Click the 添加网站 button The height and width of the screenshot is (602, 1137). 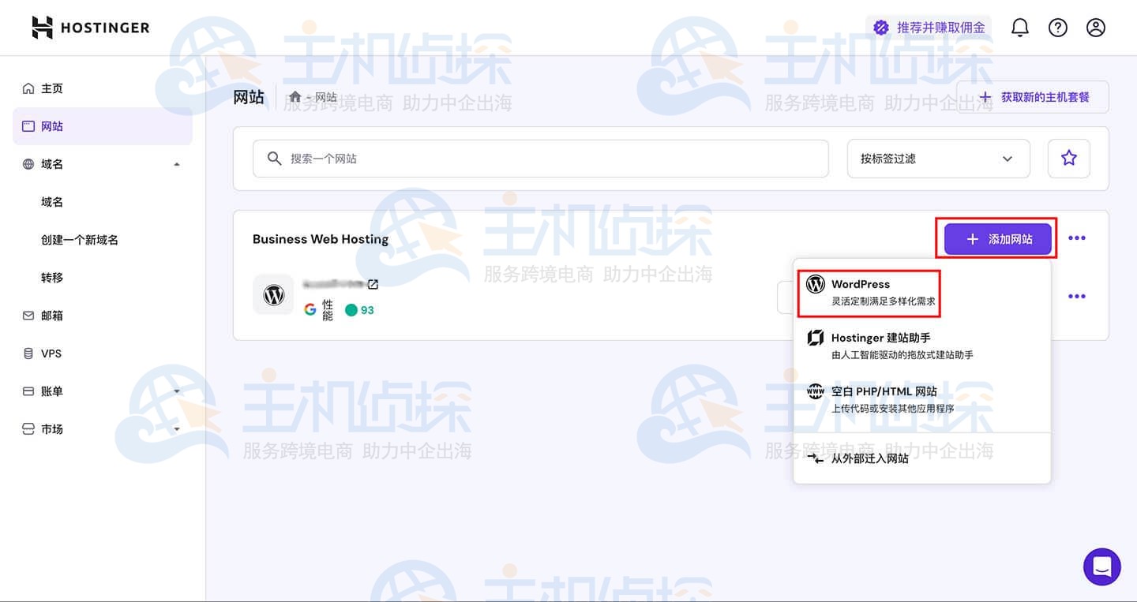998,239
